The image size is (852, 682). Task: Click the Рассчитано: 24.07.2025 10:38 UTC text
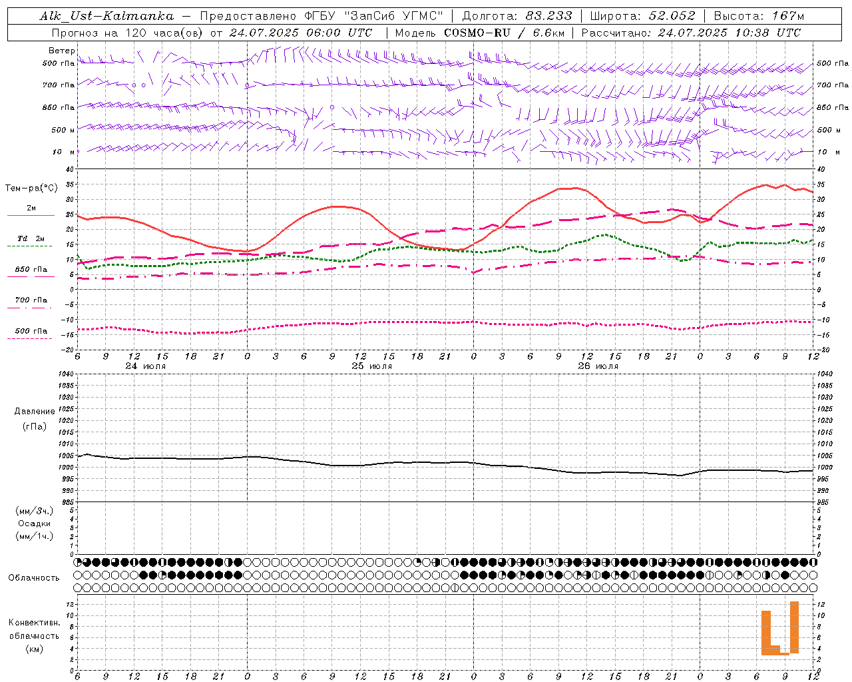[x=691, y=33]
